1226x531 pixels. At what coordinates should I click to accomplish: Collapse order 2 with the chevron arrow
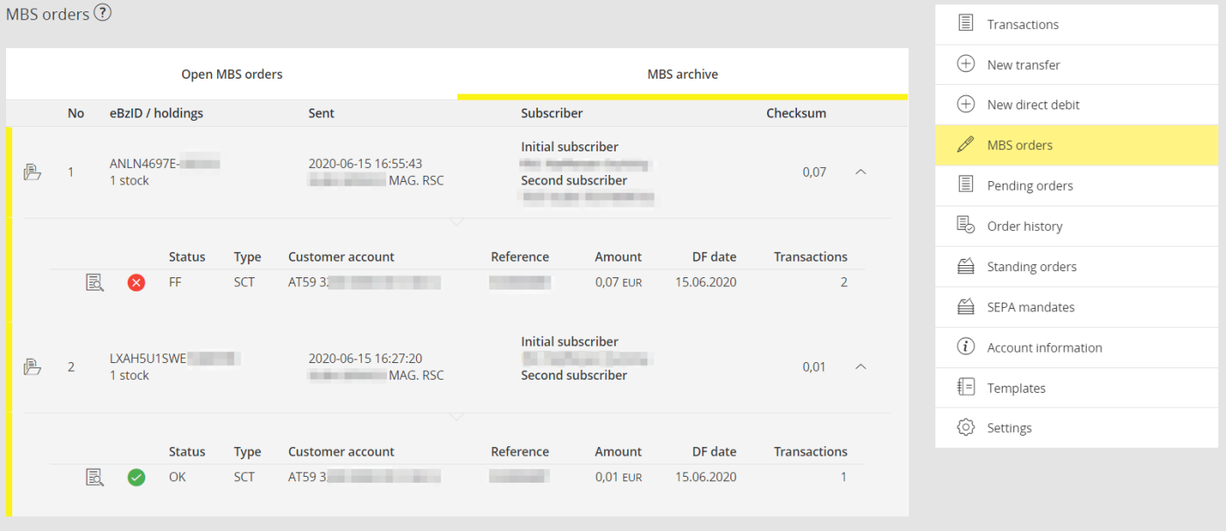[860, 367]
